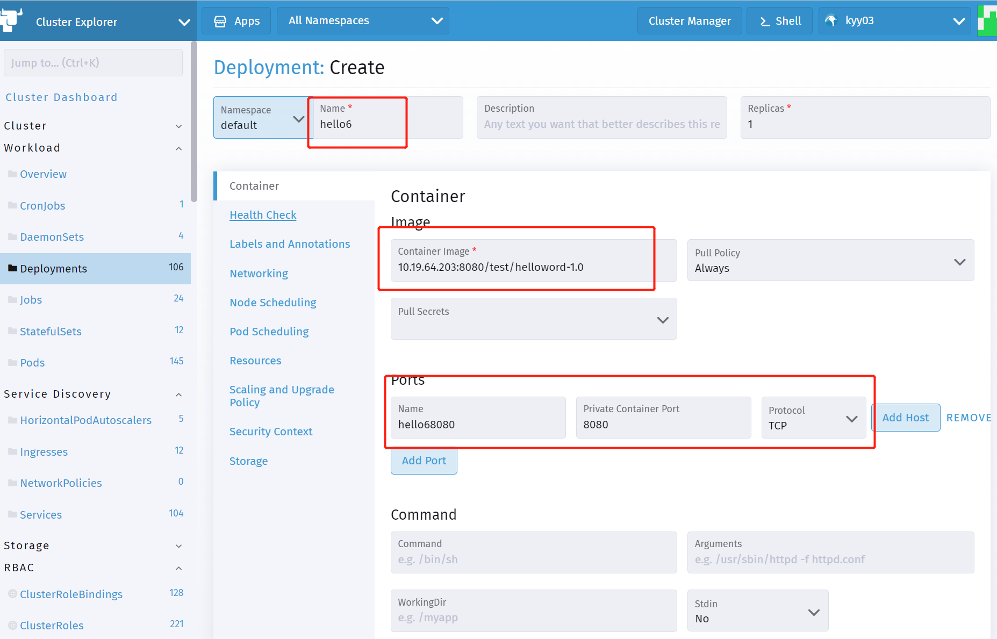Switch to the Health Check tab
Viewport: 997px width, 639px height.
click(263, 215)
